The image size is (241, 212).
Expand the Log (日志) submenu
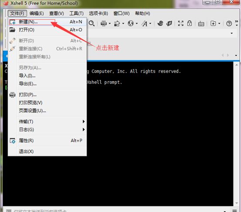pos(47,129)
